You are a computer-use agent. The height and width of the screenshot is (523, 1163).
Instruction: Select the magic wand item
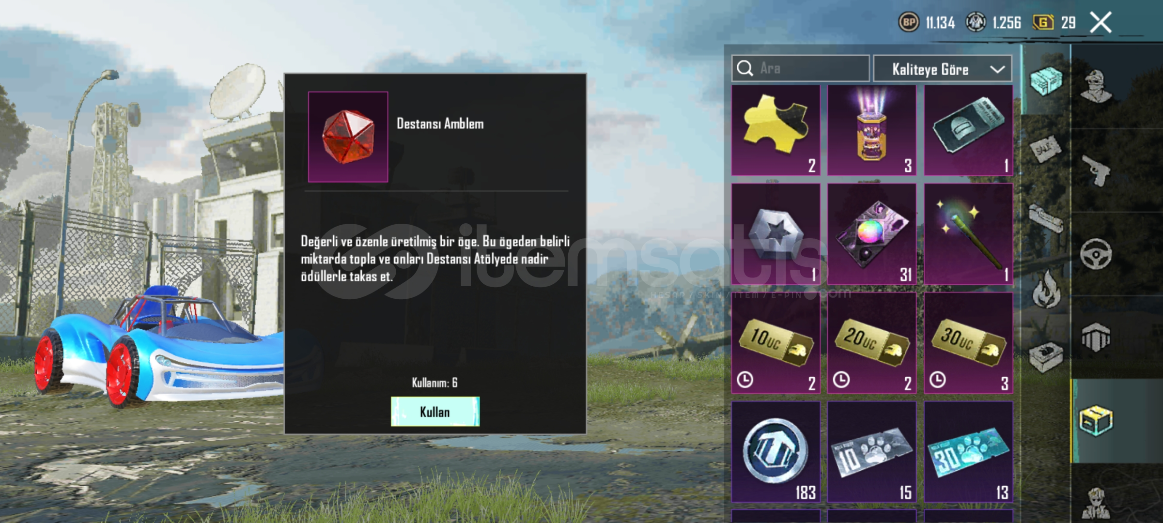968,234
